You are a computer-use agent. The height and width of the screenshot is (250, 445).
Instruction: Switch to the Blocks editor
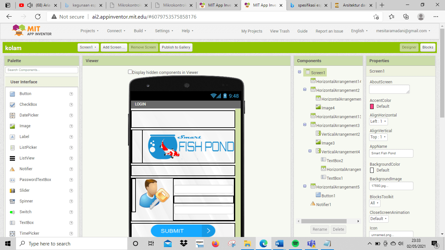click(427, 47)
